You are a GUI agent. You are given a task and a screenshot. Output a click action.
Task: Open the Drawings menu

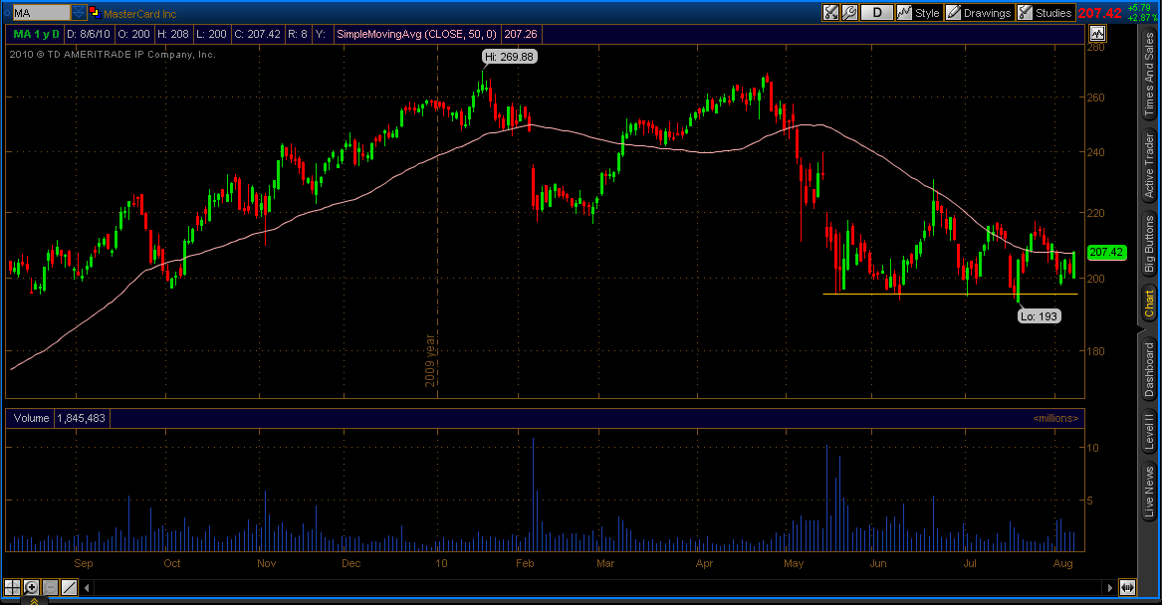[x=979, y=13]
